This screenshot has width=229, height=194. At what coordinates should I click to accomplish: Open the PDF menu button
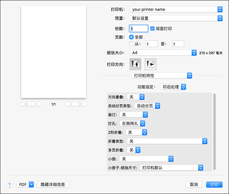point(25,185)
